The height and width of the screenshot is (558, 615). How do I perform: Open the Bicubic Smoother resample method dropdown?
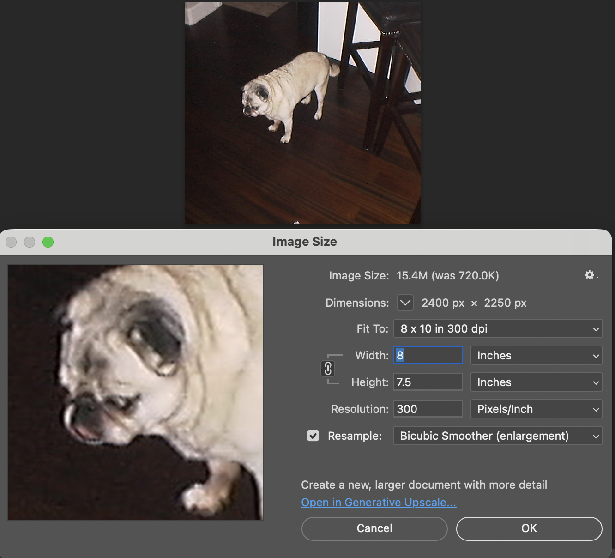click(498, 436)
